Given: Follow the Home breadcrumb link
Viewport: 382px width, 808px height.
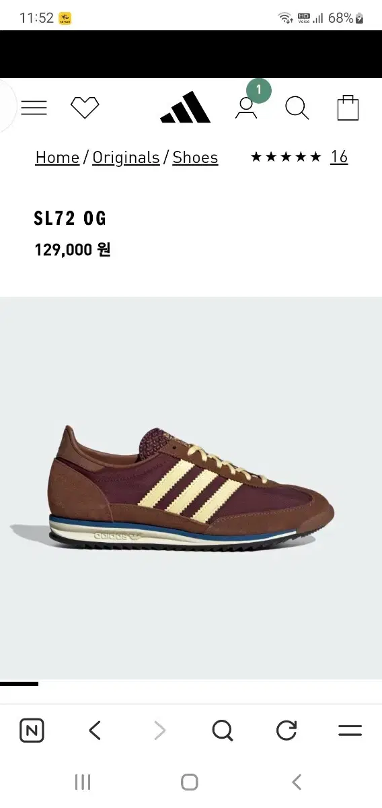Looking at the screenshot, I should [x=57, y=158].
